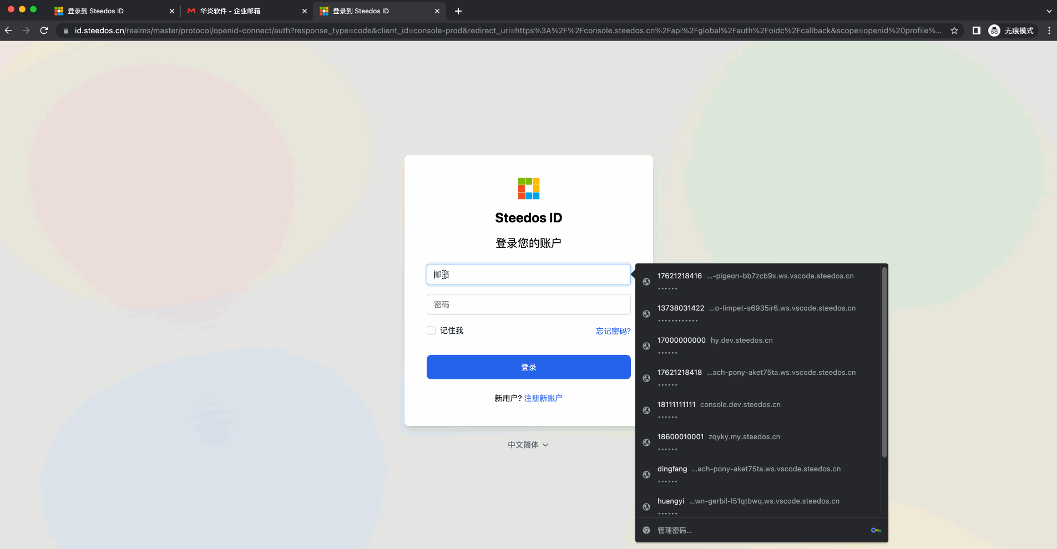Close the first Steedos ID tab

click(x=171, y=11)
